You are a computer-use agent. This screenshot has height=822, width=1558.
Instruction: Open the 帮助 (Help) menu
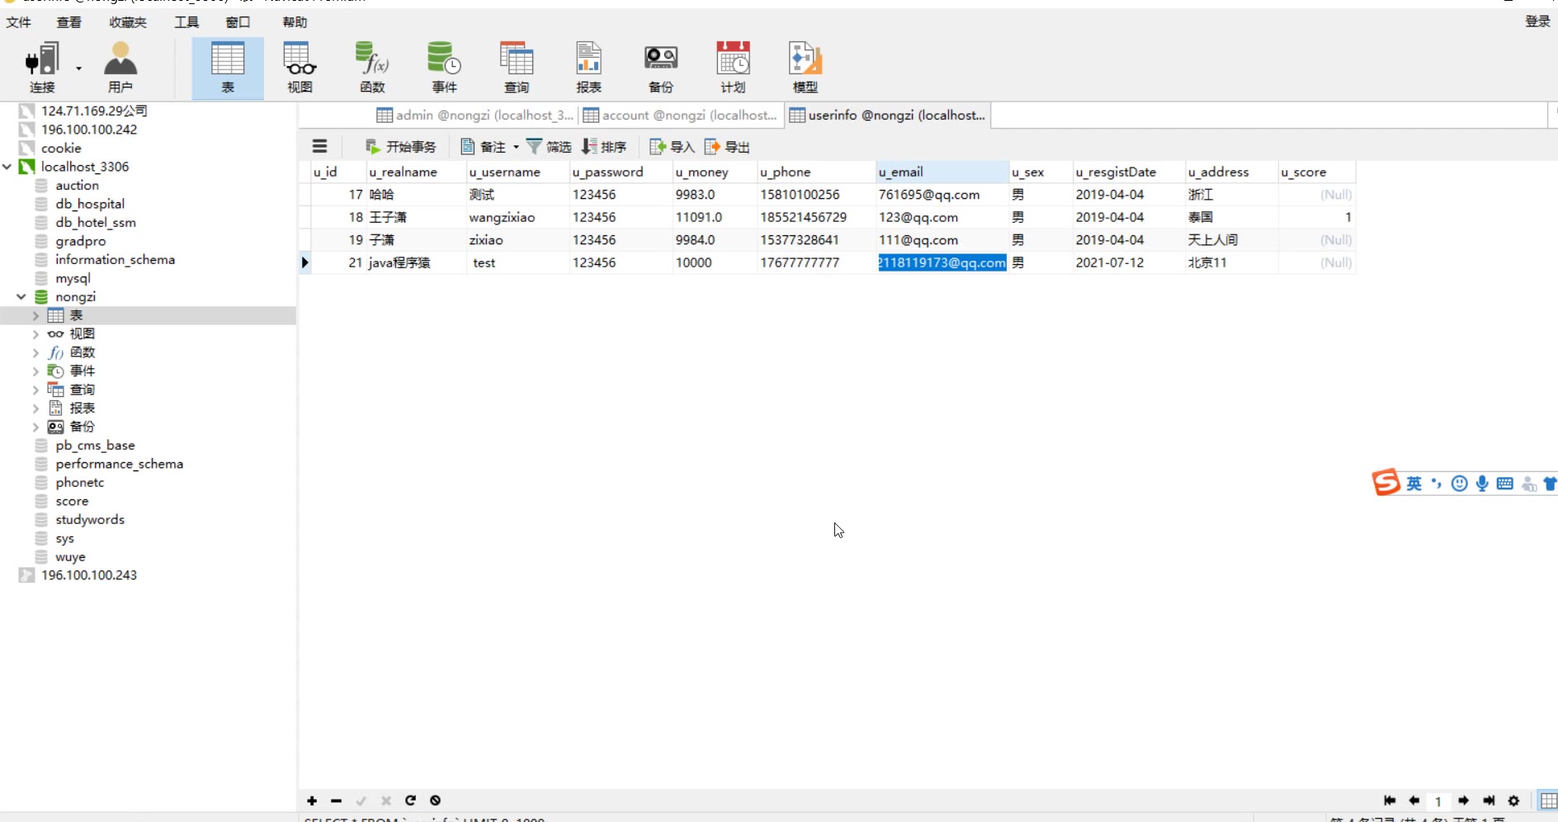click(295, 22)
